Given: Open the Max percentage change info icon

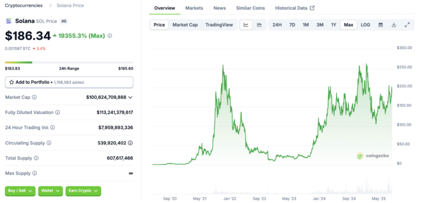Looking at the screenshot, I should tap(110, 35).
